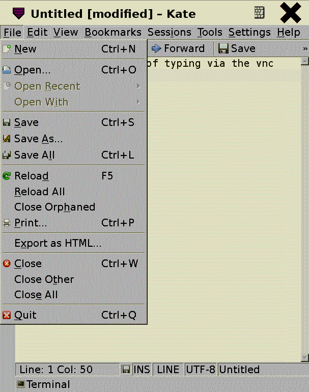The height and width of the screenshot is (392, 309).
Task: Click the Save floppy icon in File menu
Action: [7, 122]
